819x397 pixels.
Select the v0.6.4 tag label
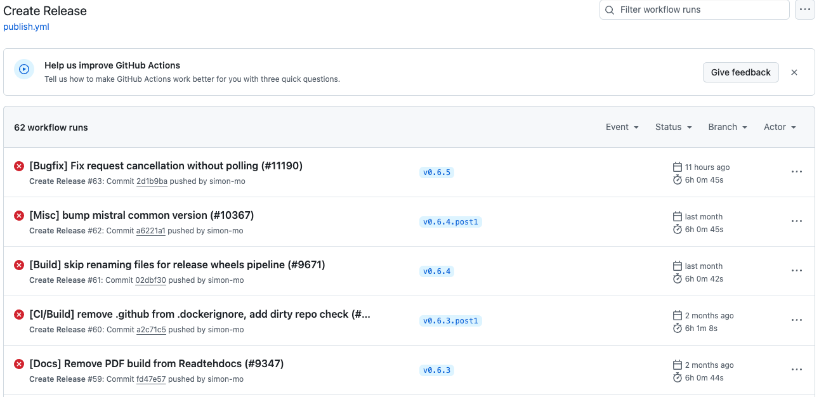[436, 271]
